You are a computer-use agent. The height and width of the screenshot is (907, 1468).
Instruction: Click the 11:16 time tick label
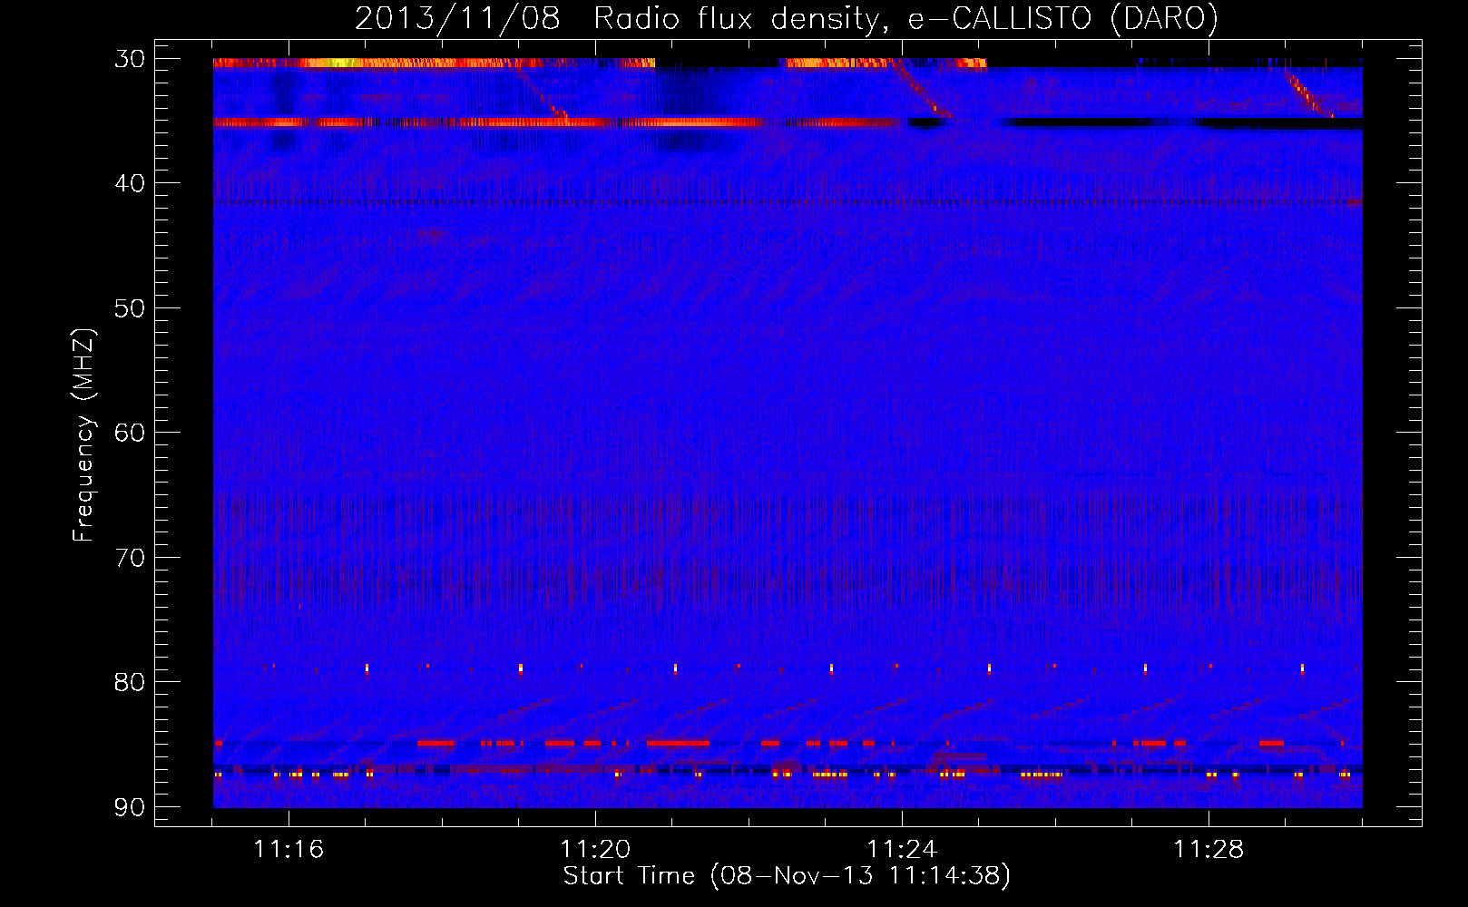(289, 850)
